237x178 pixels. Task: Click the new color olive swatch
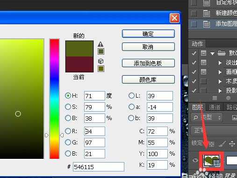pos(79,49)
